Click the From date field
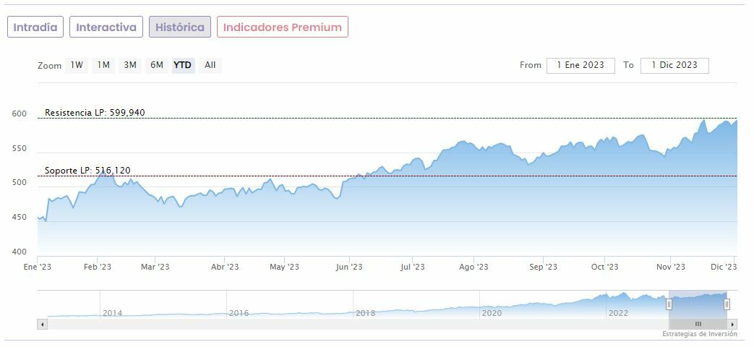The height and width of the screenshot is (347, 754). click(581, 65)
